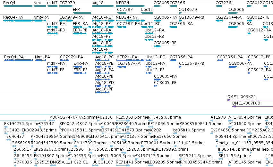The image size is (273, 167).
Task: Click the Atg18 gene label
Action: click(x=98, y=3)
